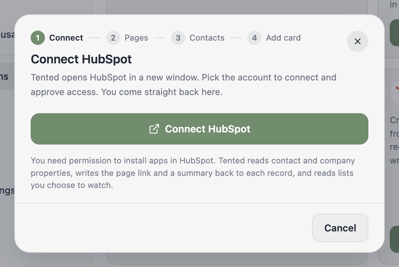Select the Connect step label

66,38
